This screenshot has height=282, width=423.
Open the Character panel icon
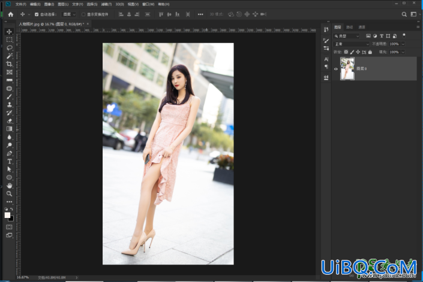coord(326,59)
